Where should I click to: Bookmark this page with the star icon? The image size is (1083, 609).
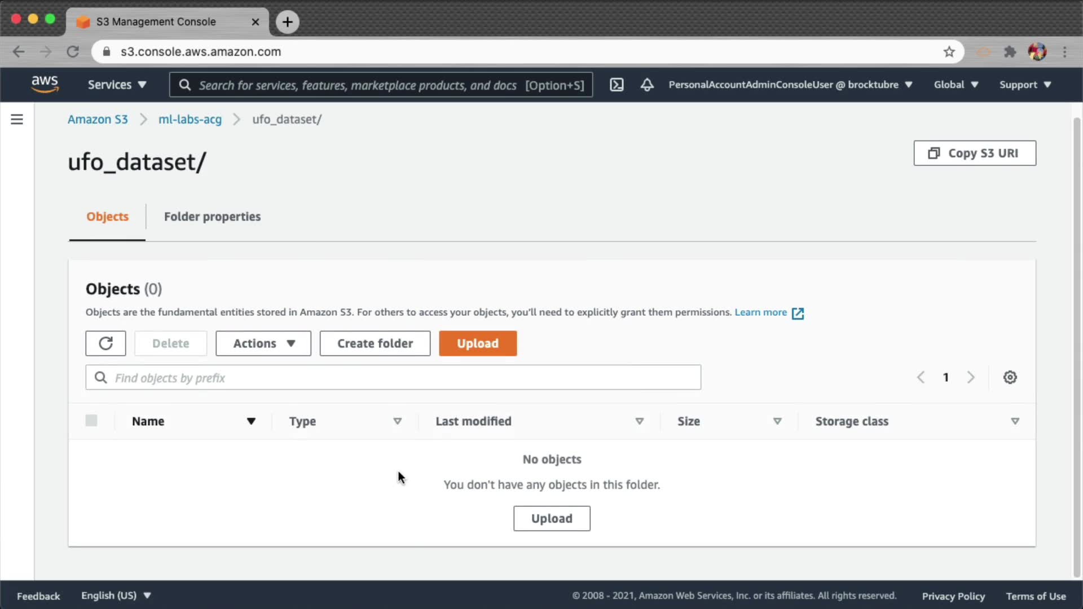949,52
